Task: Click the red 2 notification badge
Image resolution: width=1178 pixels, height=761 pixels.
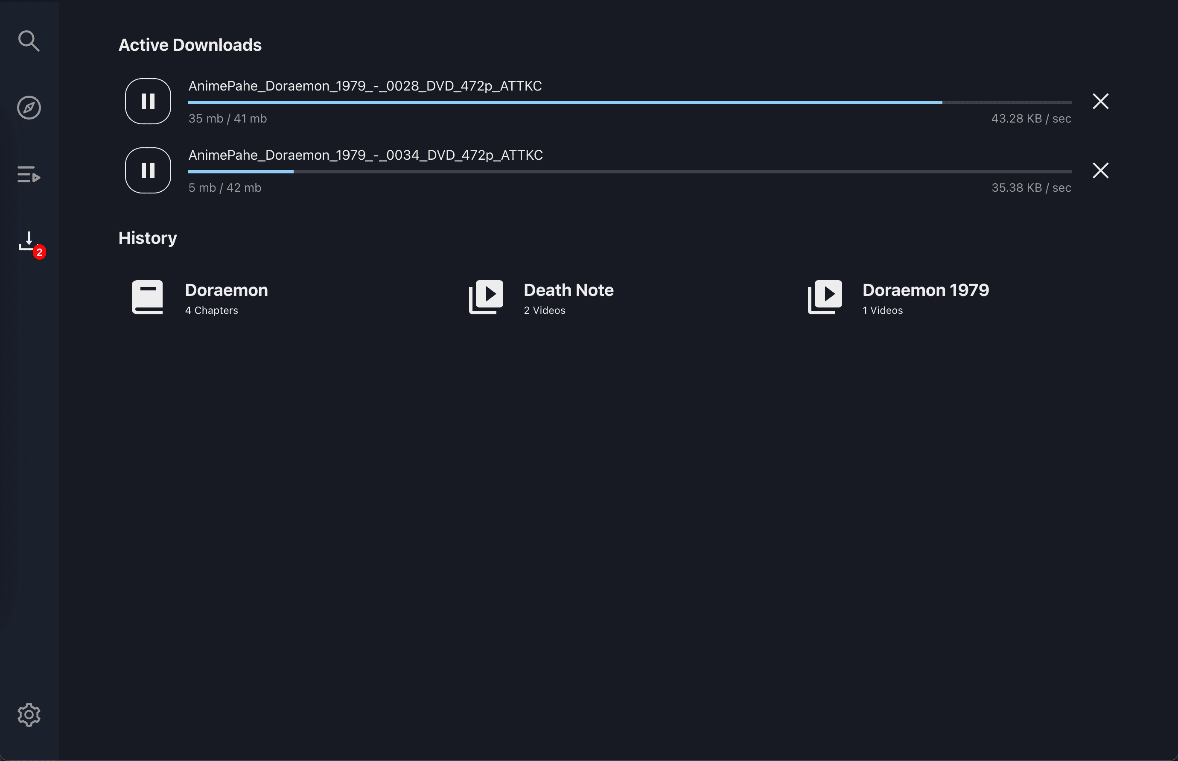Action: click(x=40, y=252)
